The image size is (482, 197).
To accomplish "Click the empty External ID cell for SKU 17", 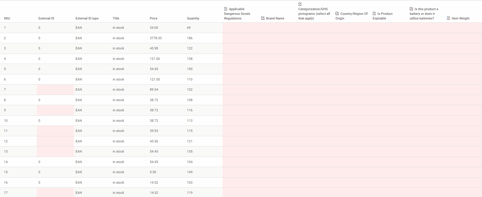I will [55, 192].
